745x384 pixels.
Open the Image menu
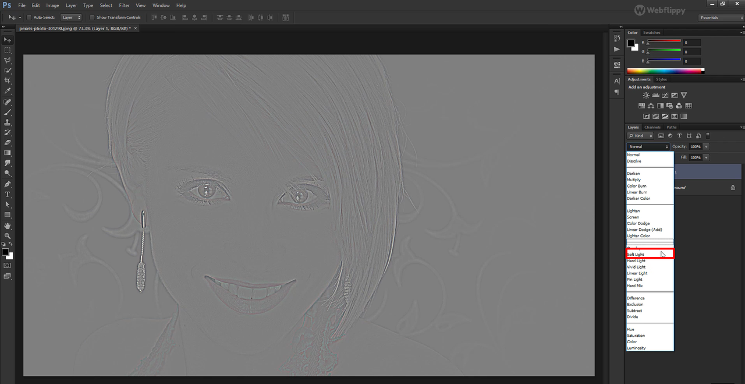click(x=52, y=5)
